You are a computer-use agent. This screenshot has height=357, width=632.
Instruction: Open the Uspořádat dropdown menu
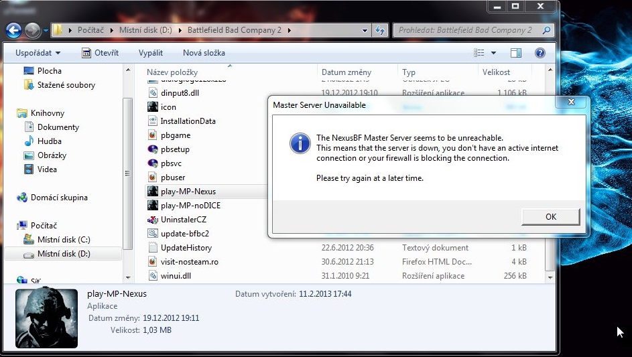coord(38,53)
